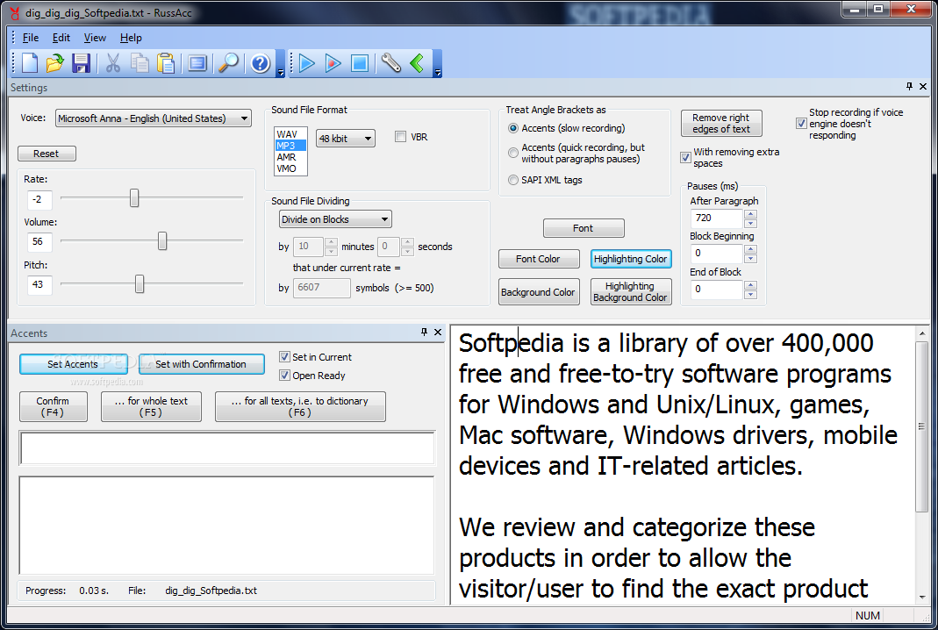Decrease Block Beginning pause with down arrow
Screen dimensions: 938x630
pos(751,259)
